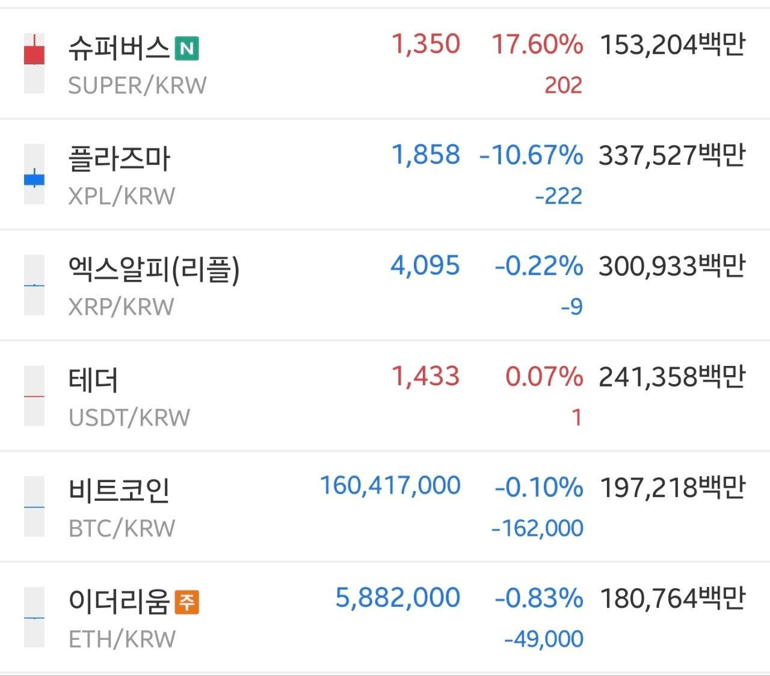Click the BTC/KRW mini candle chart

pos(34,506)
